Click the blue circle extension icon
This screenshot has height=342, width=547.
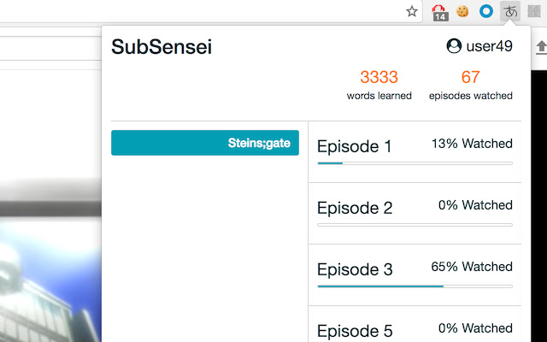pyautogui.click(x=486, y=12)
